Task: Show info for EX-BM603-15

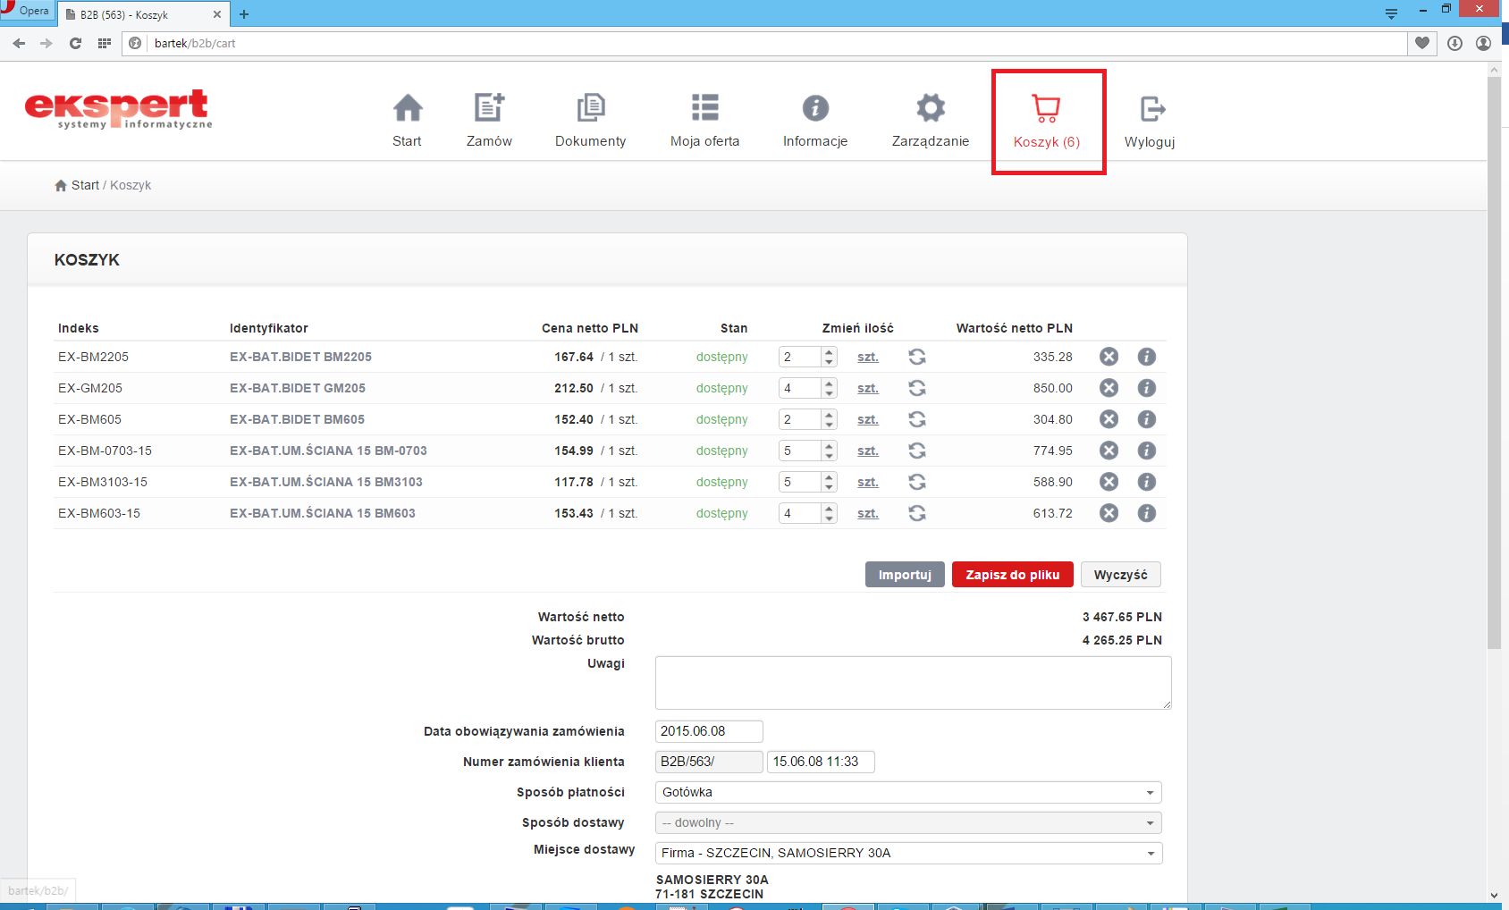Action: [1147, 513]
